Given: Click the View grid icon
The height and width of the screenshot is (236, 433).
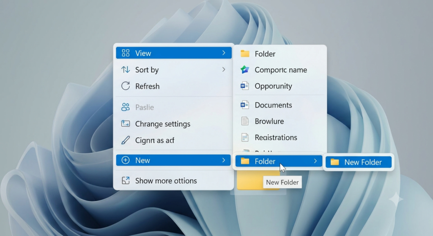Looking at the screenshot, I should pos(126,53).
